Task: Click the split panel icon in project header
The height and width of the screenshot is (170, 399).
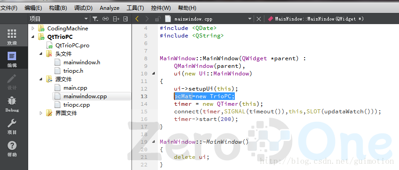Action: [116, 19]
